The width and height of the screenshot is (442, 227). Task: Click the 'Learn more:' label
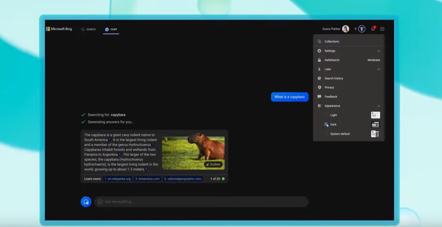tap(93, 179)
